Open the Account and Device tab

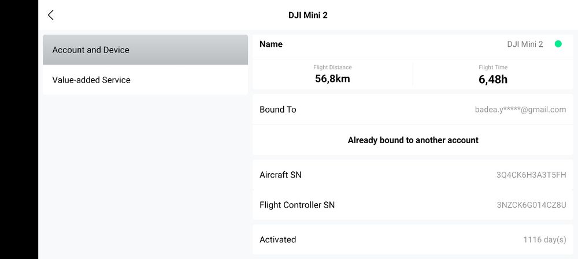point(145,50)
